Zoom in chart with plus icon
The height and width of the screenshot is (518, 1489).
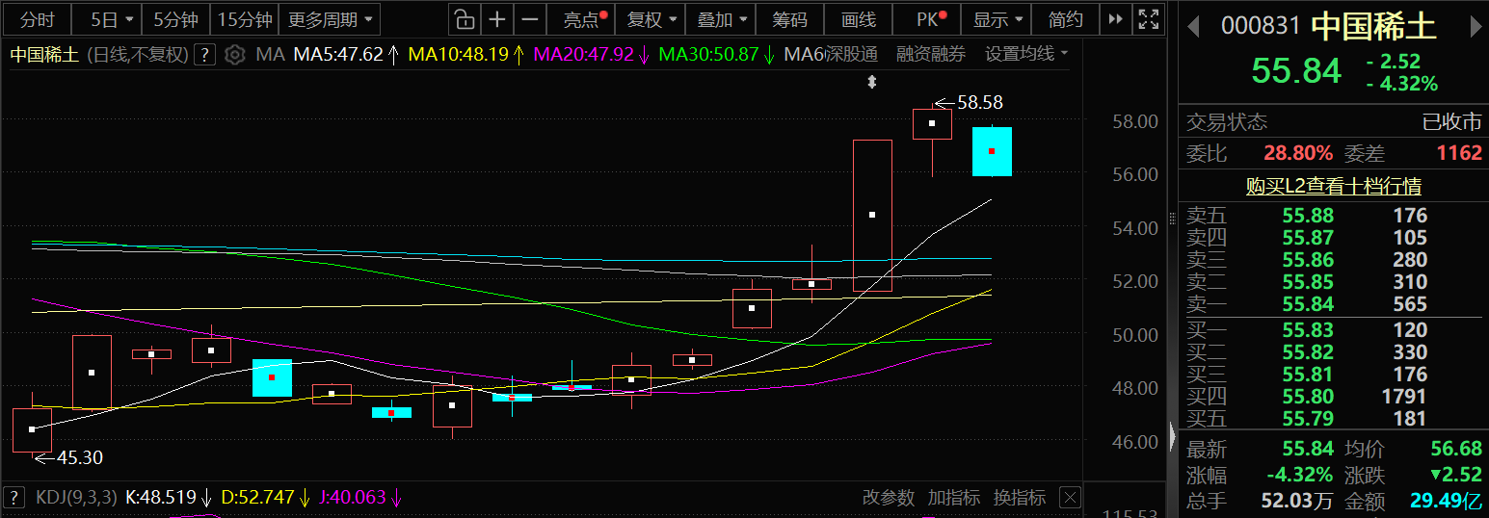click(496, 19)
